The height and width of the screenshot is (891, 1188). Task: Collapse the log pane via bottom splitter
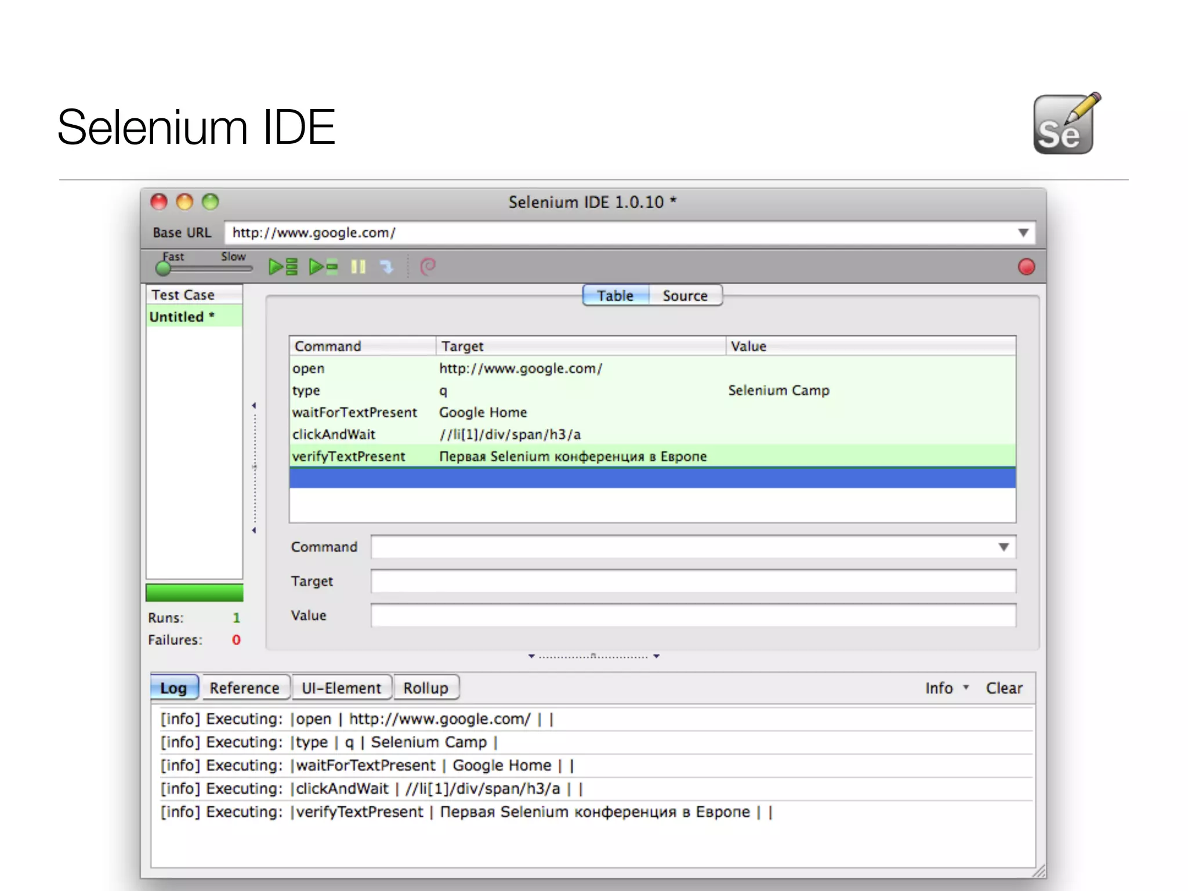593,657
